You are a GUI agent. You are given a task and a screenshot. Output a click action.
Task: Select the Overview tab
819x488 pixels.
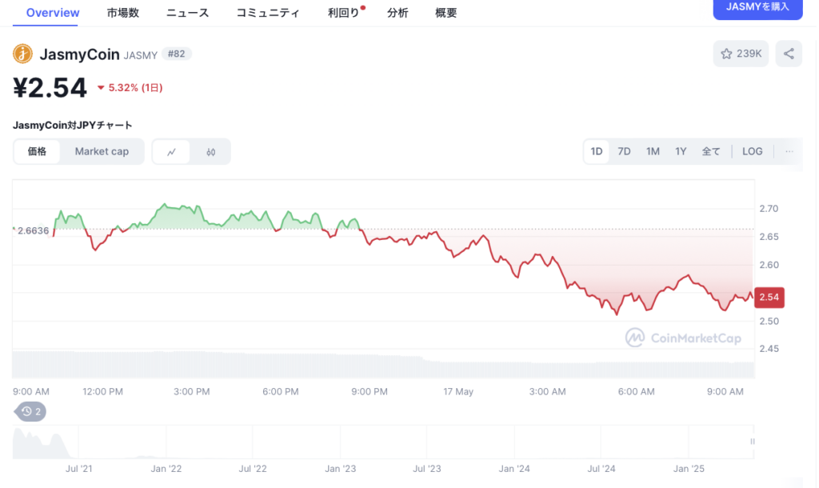53,13
